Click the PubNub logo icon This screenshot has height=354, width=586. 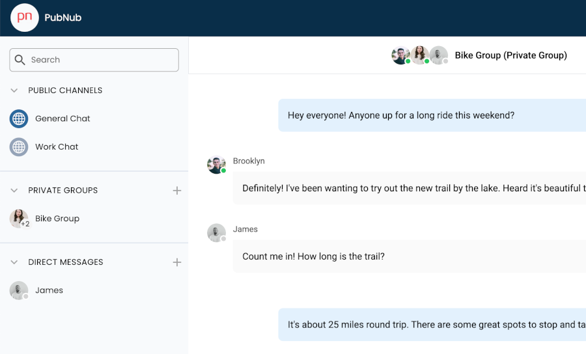(x=25, y=18)
